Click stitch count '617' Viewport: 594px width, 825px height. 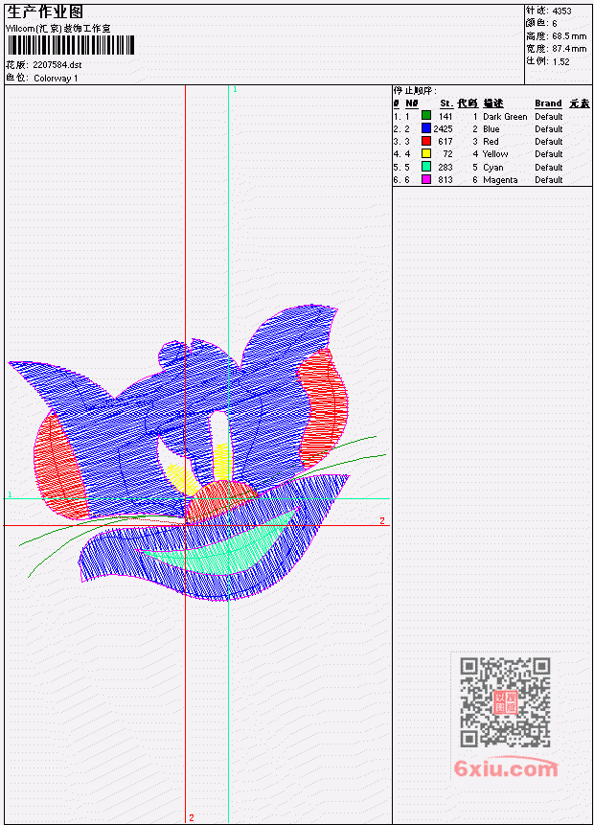pyautogui.click(x=445, y=142)
